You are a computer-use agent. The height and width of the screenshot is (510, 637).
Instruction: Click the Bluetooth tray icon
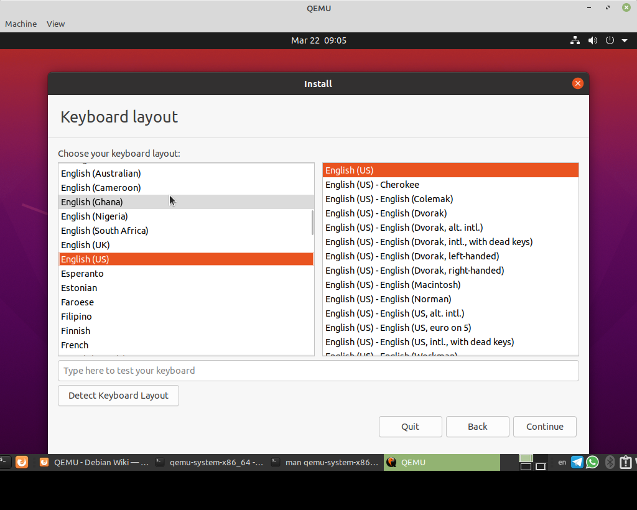610,462
